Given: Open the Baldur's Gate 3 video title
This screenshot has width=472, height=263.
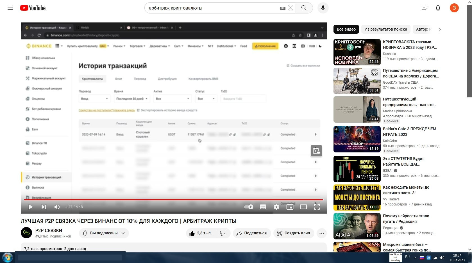Looking at the screenshot, I should click(x=410, y=132).
